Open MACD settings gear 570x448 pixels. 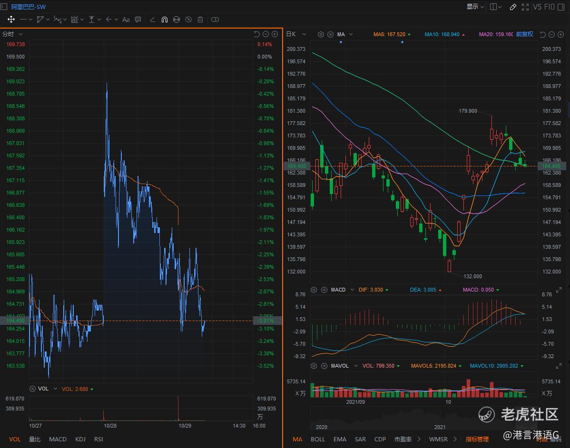pos(314,290)
